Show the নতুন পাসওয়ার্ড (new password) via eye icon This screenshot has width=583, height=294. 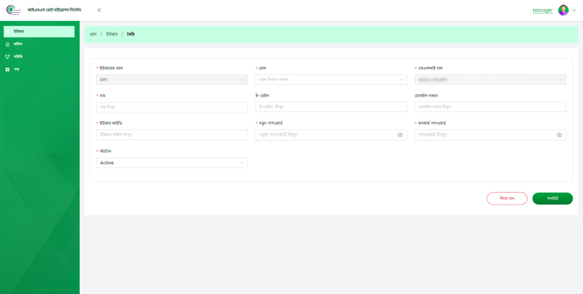[x=400, y=135]
